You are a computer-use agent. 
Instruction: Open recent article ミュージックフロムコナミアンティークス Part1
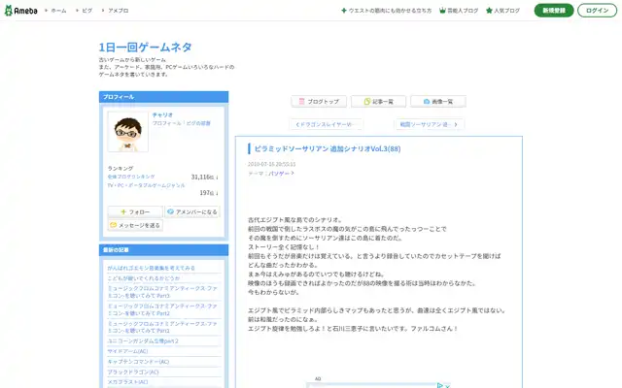coord(162,327)
